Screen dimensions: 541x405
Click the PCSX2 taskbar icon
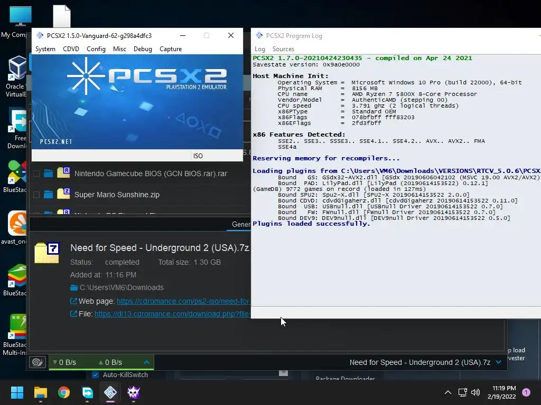tap(110, 392)
